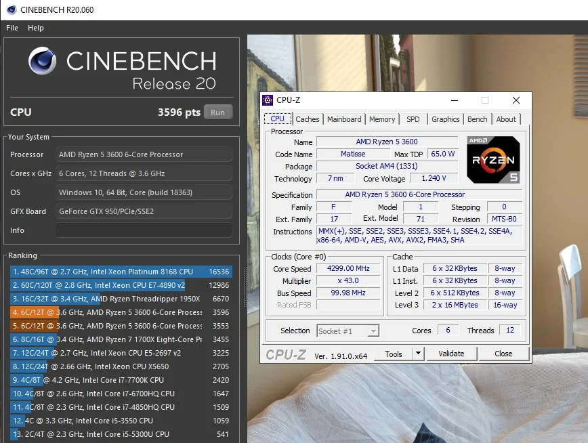Open the Socket #1 selection dropdown

pyautogui.click(x=348, y=331)
